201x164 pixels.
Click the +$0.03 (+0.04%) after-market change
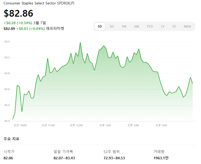tap(30, 29)
